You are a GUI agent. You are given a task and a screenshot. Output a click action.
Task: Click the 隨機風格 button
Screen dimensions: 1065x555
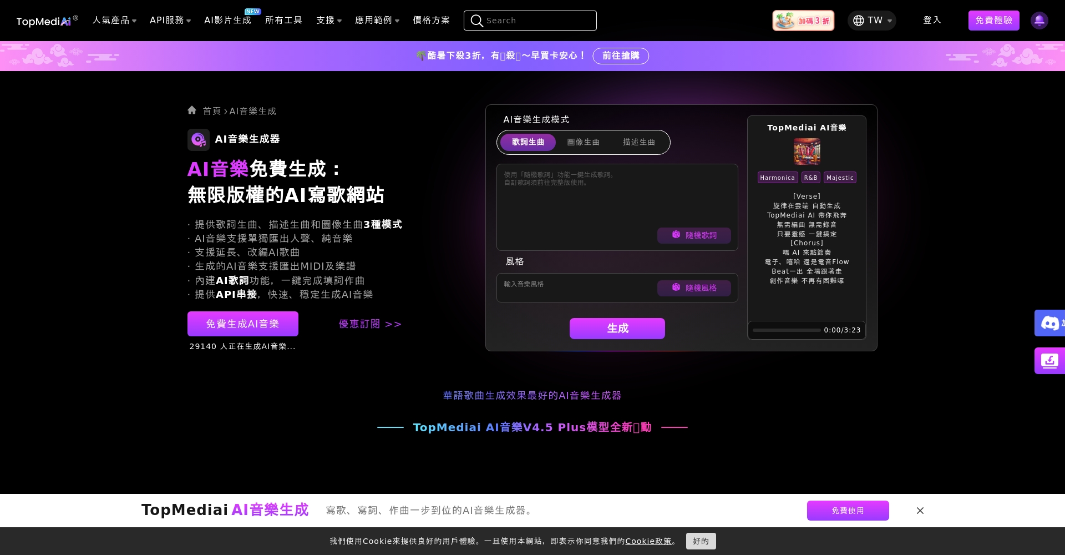point(694,288)
